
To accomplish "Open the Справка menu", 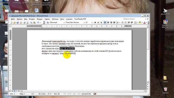I will click(69, 19).
